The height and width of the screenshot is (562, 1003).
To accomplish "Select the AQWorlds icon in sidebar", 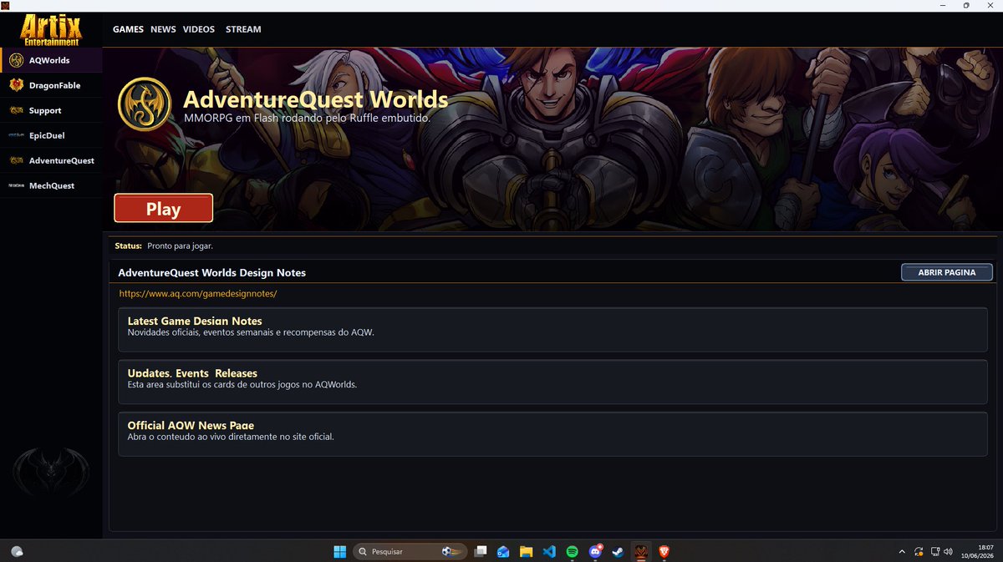I will 16,60.
